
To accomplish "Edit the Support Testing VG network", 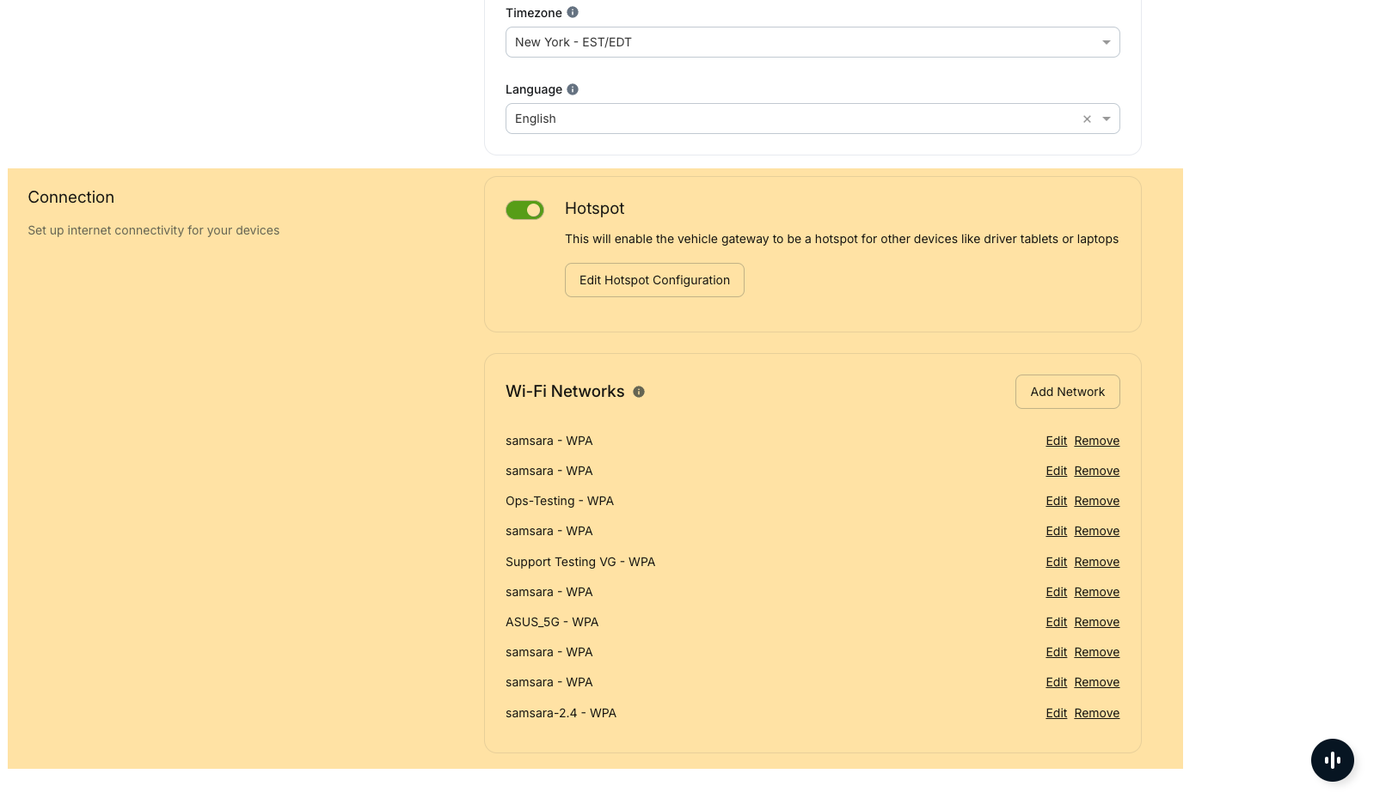I will [x=1056, y=562].
